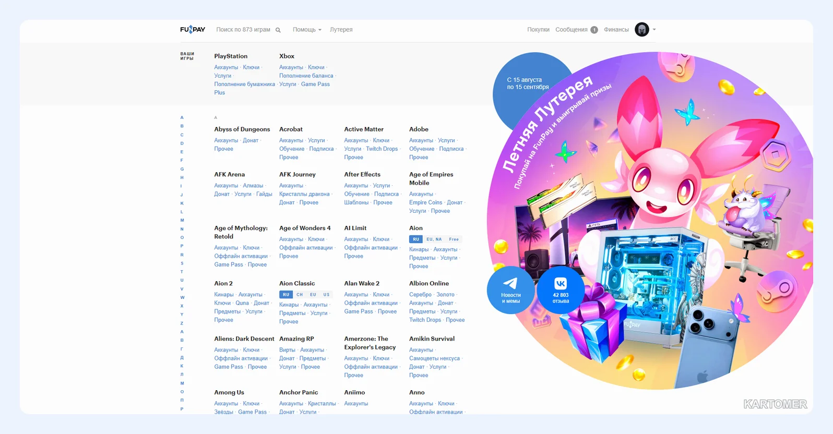
Task: Jump to letter S in alphabet index
Action: coord(182,263)
